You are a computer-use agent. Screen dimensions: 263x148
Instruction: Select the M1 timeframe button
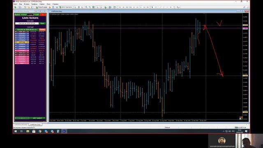120,7
